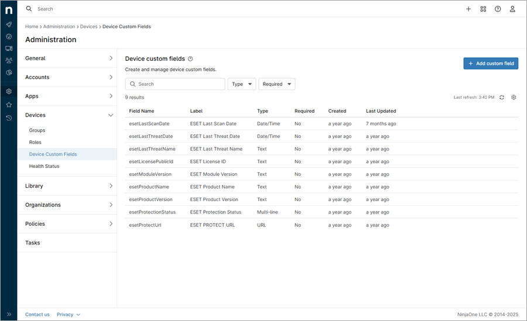The height and width of the screenshot is (321, 527).
Task: Open the Type filter dropdown
Action: 241,84
